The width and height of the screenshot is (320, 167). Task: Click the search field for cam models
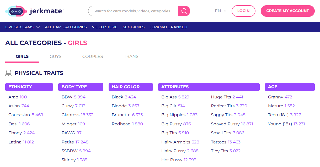tap(133, 11)
